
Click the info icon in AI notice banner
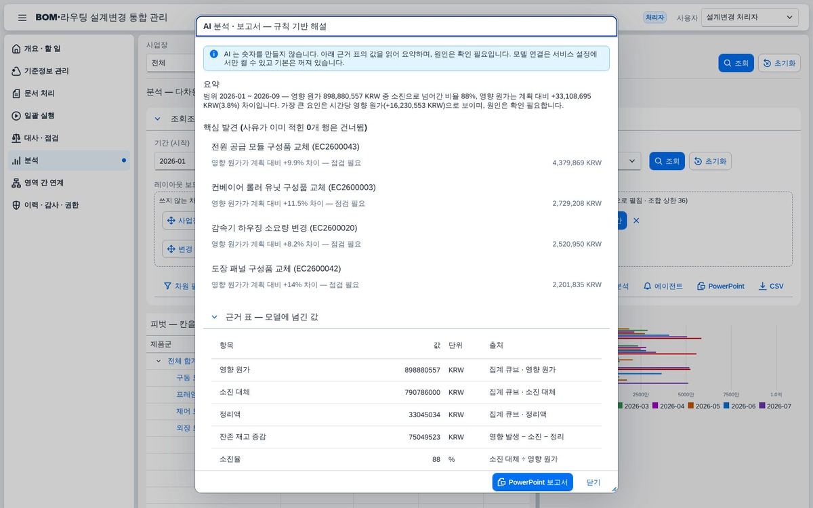pos(214,54)
